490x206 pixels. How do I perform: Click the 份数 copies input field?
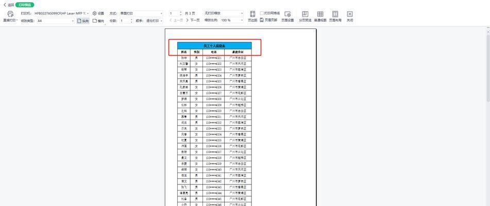pyautogui.click(x=124, y=21)
